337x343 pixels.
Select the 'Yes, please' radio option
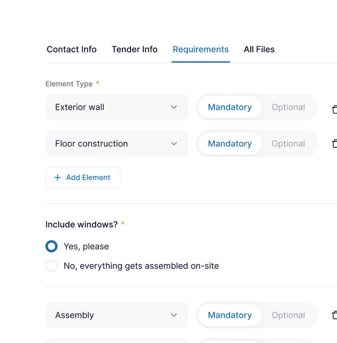(51, 246)
